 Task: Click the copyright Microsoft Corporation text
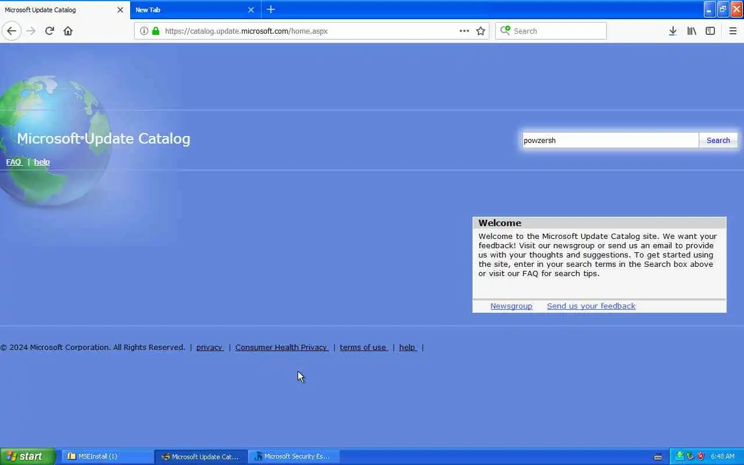coord(92,347)
